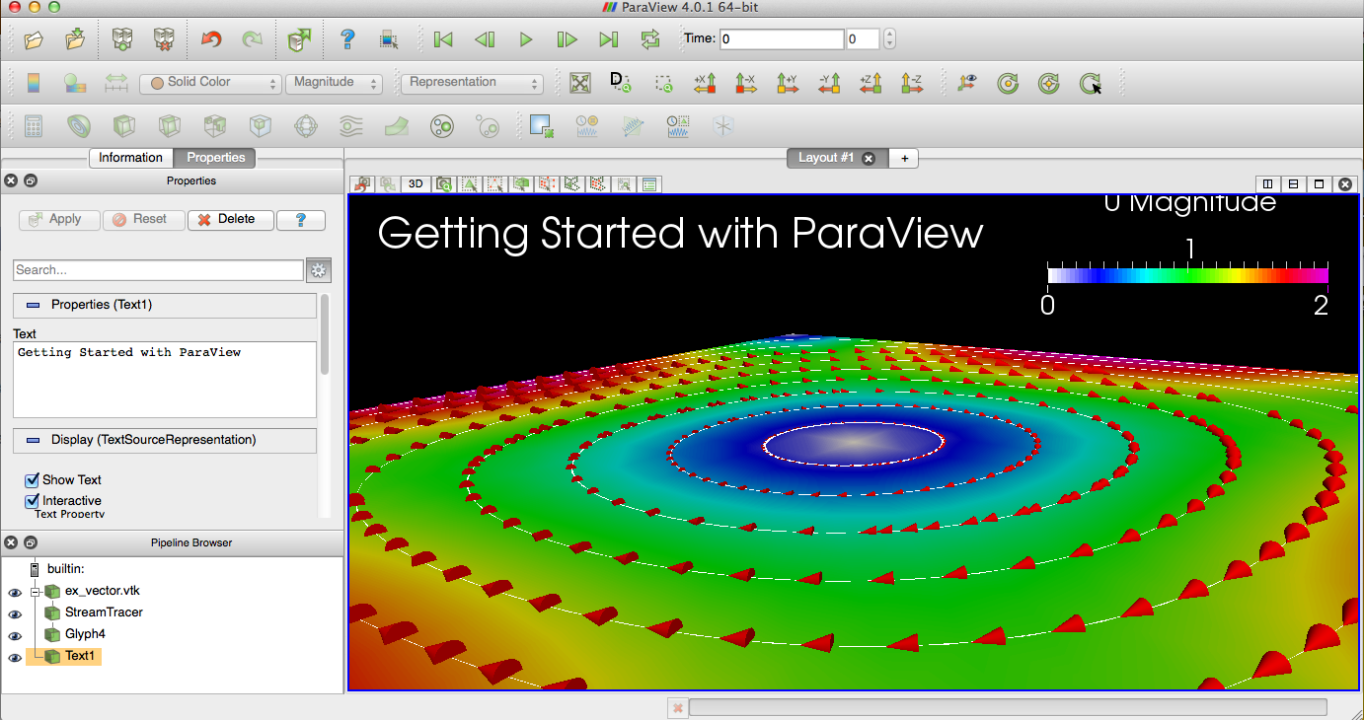Collapse the ex_vector.vtk tree branch
This screenshot has height=720, width=1364.
pos(34,592)
